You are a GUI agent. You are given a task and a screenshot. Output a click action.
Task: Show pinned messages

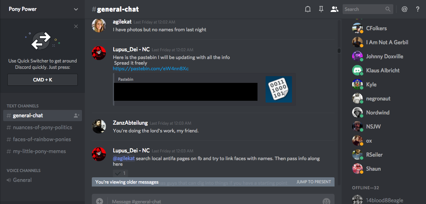click(321, 9)
